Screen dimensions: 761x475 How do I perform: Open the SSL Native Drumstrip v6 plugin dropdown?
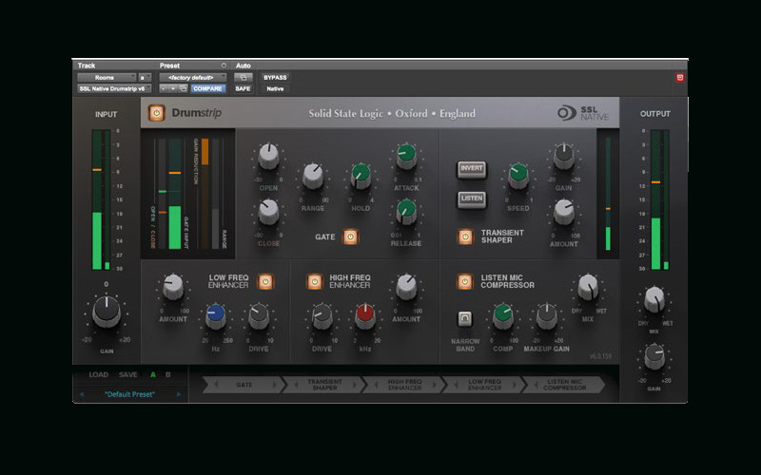coord(114,88)
